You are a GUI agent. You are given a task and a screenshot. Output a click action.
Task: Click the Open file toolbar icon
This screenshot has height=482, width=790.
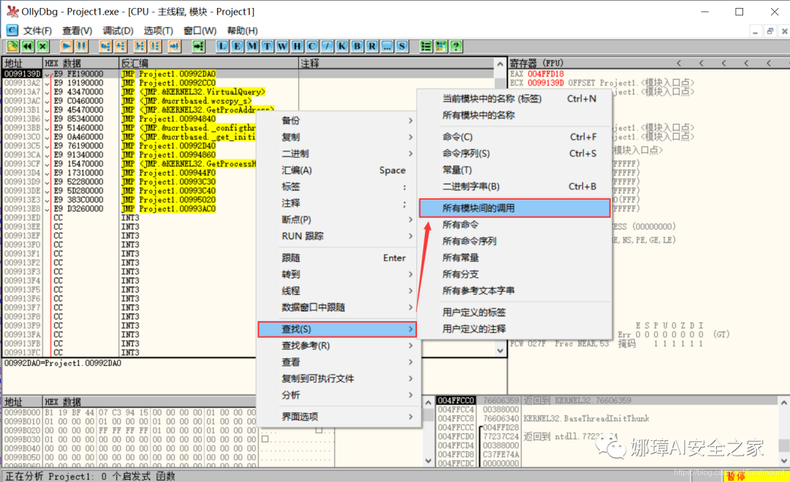coord(12,46)
